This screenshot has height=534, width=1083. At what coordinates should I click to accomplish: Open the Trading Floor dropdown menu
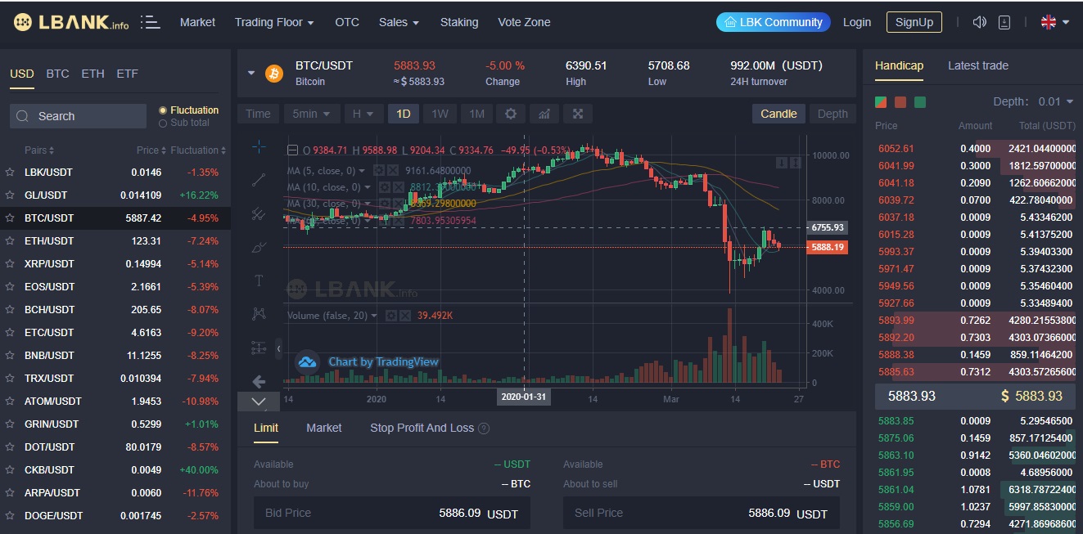coord(274,22)
